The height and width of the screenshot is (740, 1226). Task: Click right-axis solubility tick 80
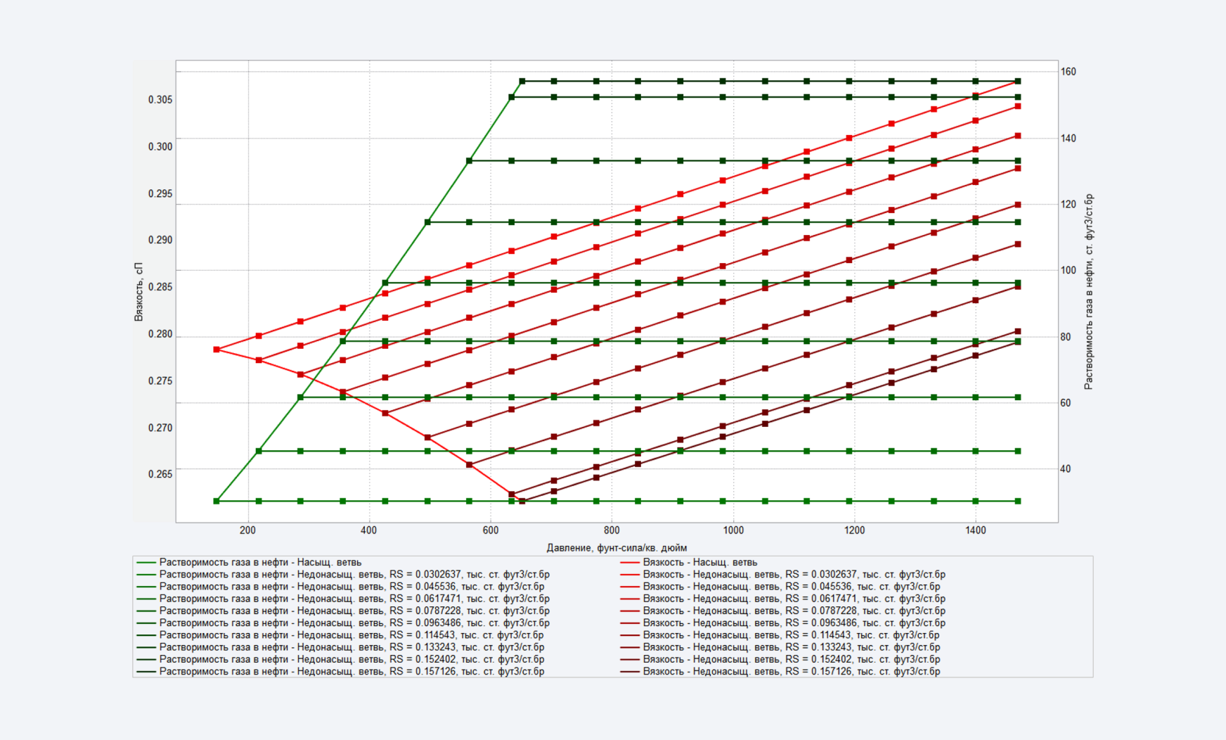(1066, 337)
